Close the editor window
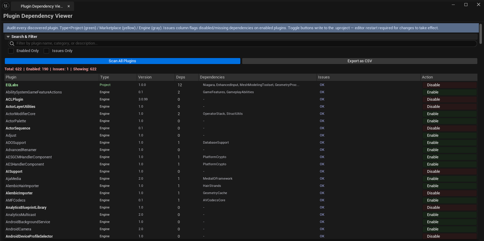 (x=479, y=5)
